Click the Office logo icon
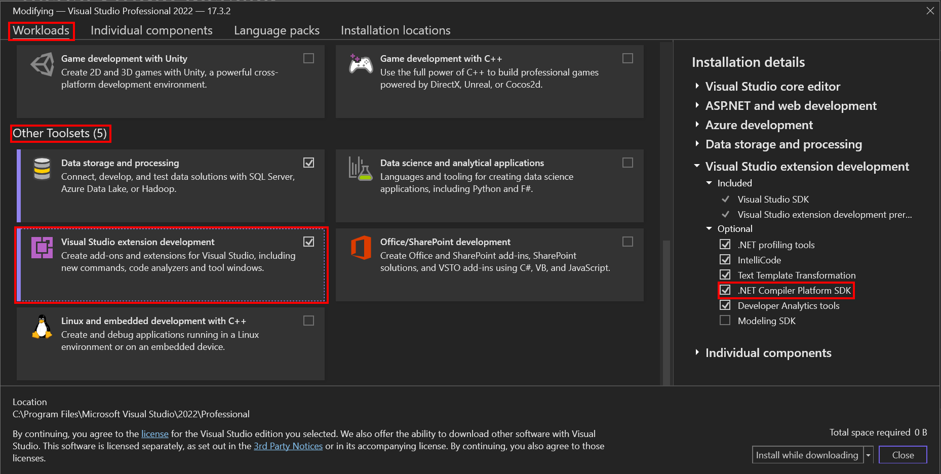Viewport: 941px width, 474px height. (361, 248)
